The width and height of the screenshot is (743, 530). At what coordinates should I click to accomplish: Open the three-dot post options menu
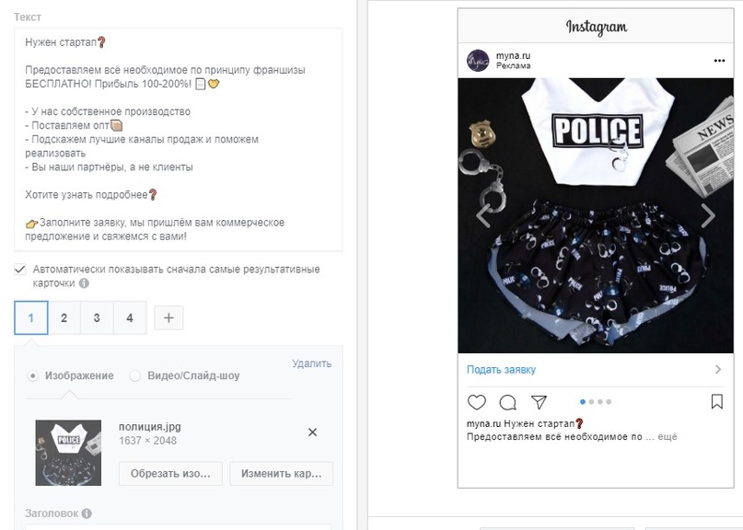point(719,61)
